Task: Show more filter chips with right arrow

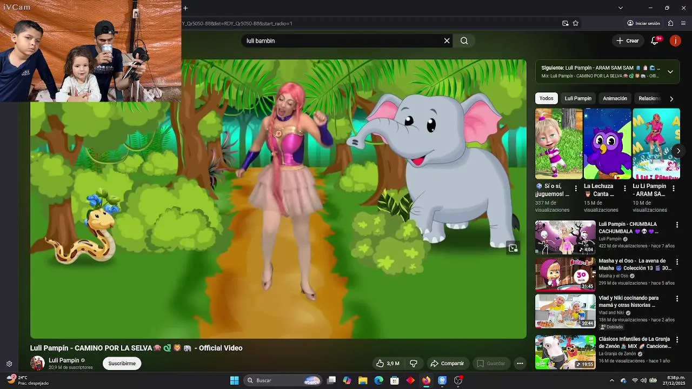Action: (671, 99)
